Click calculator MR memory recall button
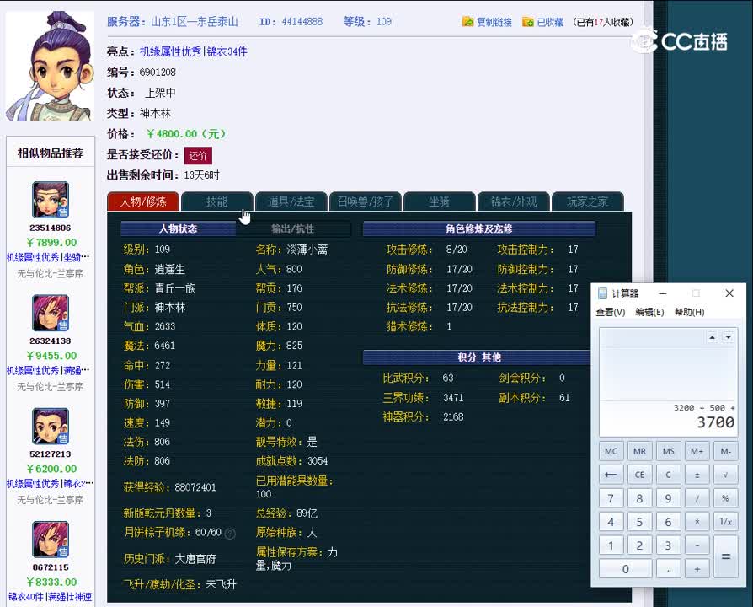Screen dimensions: 753x607 click(x=639, y=451)
